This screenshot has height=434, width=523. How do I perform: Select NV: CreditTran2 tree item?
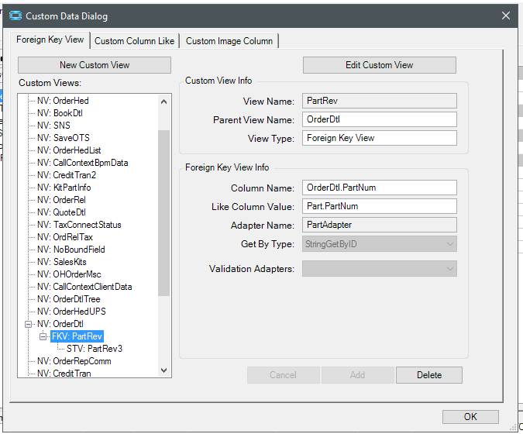click(67, 175)
